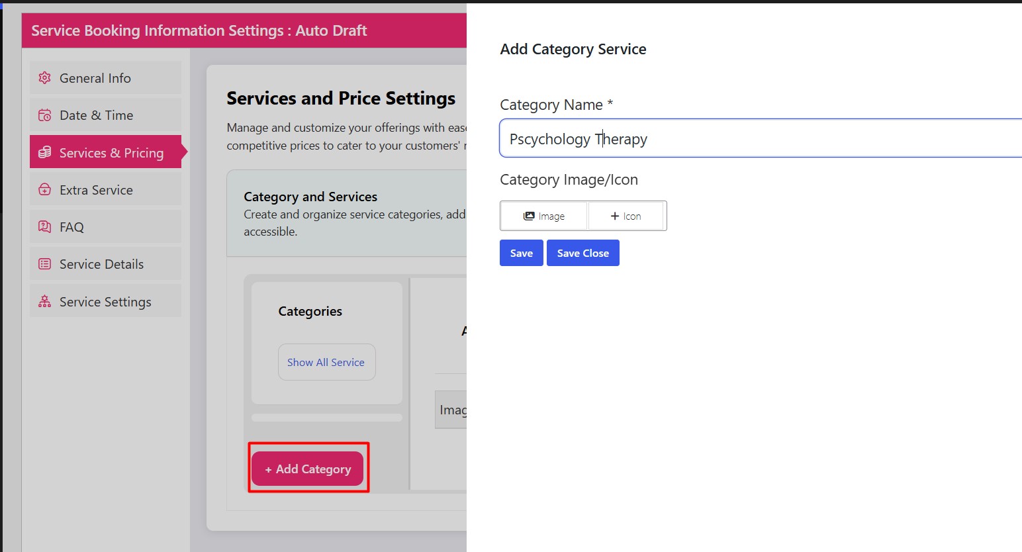Select the Show All Service button
The width and height of the screenshot is (1022, 552).
[326, 362]
